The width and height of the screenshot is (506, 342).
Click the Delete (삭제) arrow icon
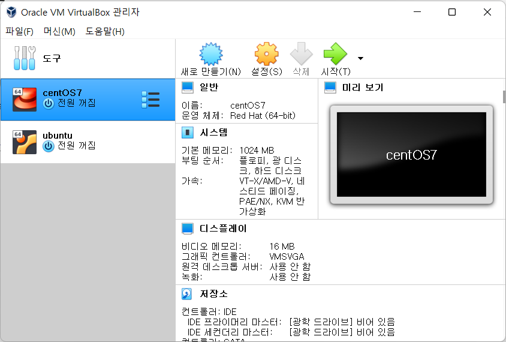point(301,54)
